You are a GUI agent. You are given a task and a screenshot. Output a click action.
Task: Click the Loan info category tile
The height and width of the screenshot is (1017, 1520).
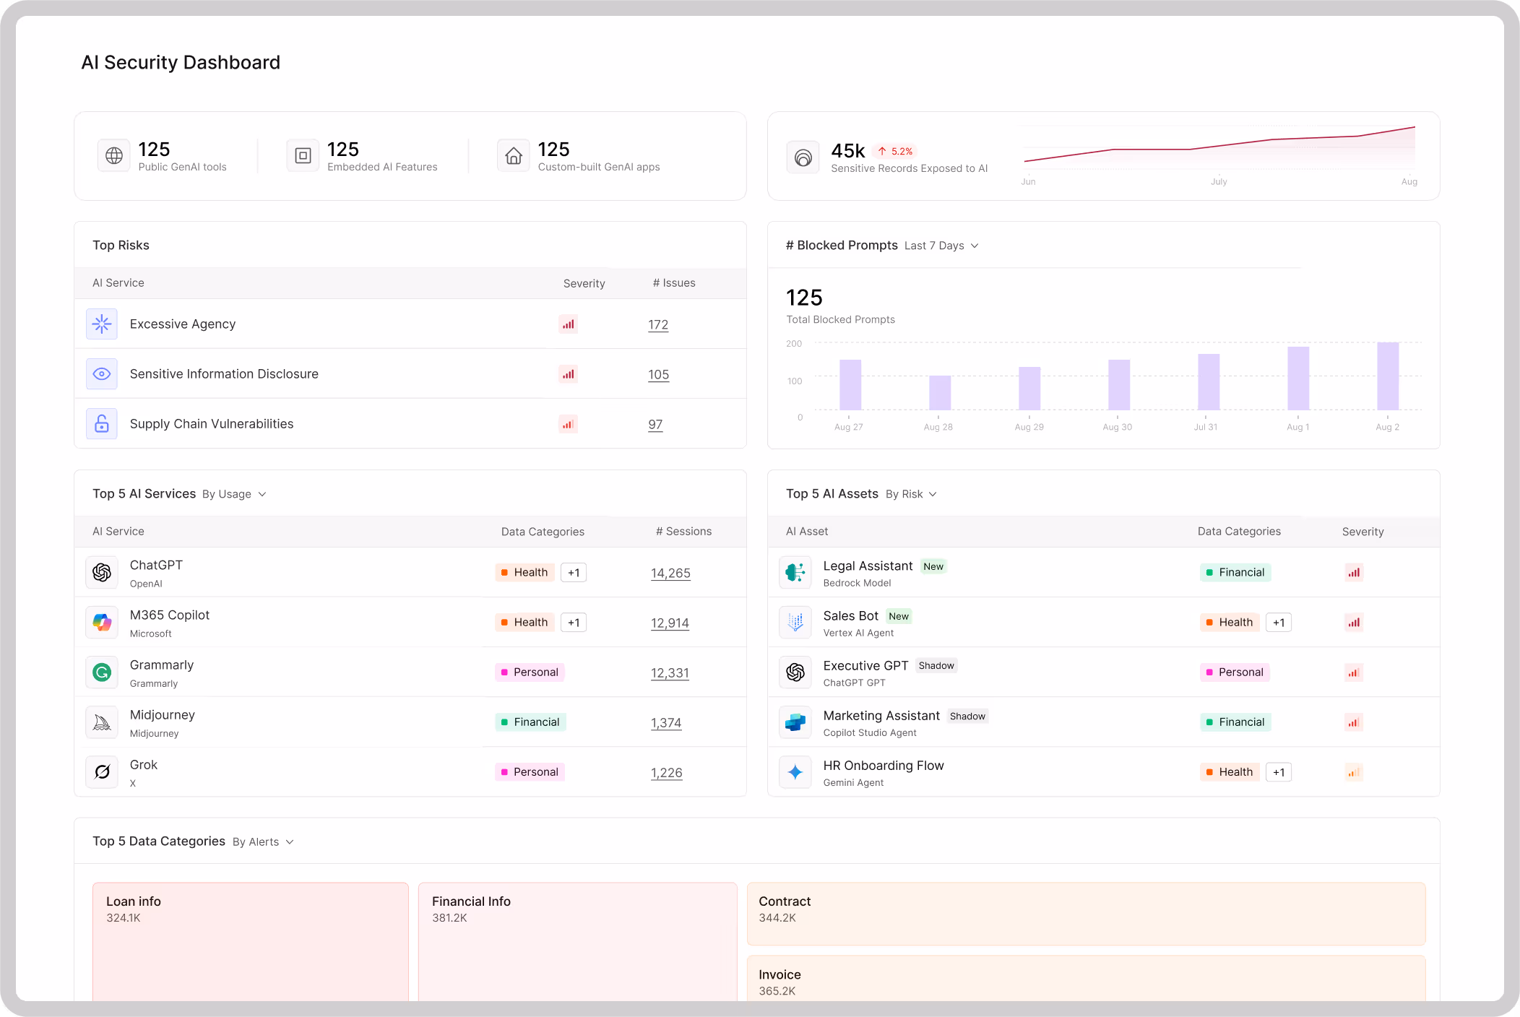pyautogui.click(x=250, y=939)
